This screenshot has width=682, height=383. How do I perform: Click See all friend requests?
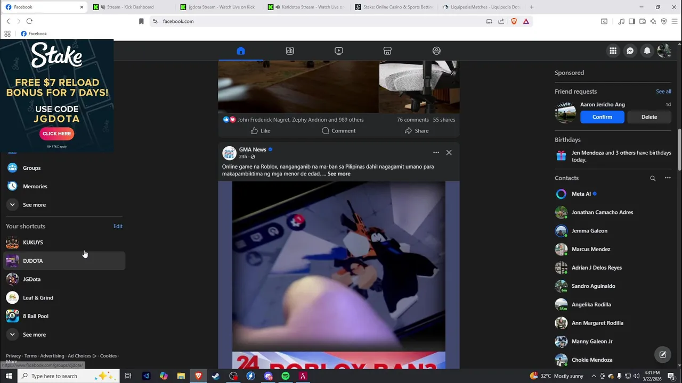(x=663, y=91)
